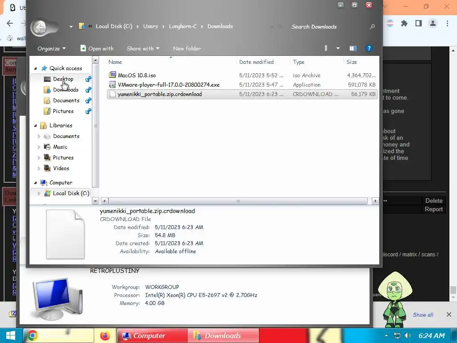Click the Chrome profile avatar icon
457x343 pixels.
click(433, 23)
